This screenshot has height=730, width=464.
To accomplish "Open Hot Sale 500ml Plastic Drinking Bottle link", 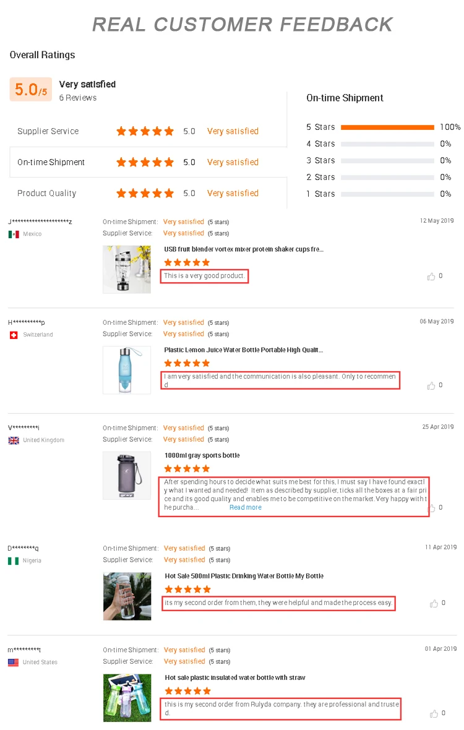I will tap(244, 576).
